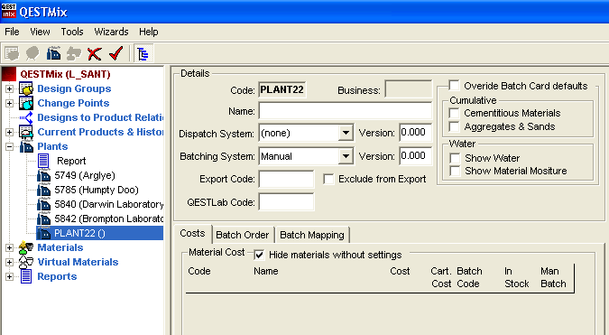Check Cementitious Materials cumulative option
Screen dimensions: 609x335
454,113
